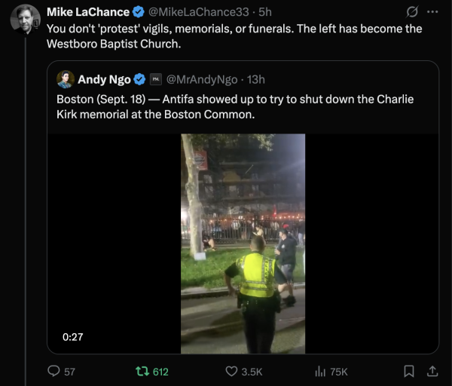
Task: Open the three-dot more options menu
Action: [432, 12]
